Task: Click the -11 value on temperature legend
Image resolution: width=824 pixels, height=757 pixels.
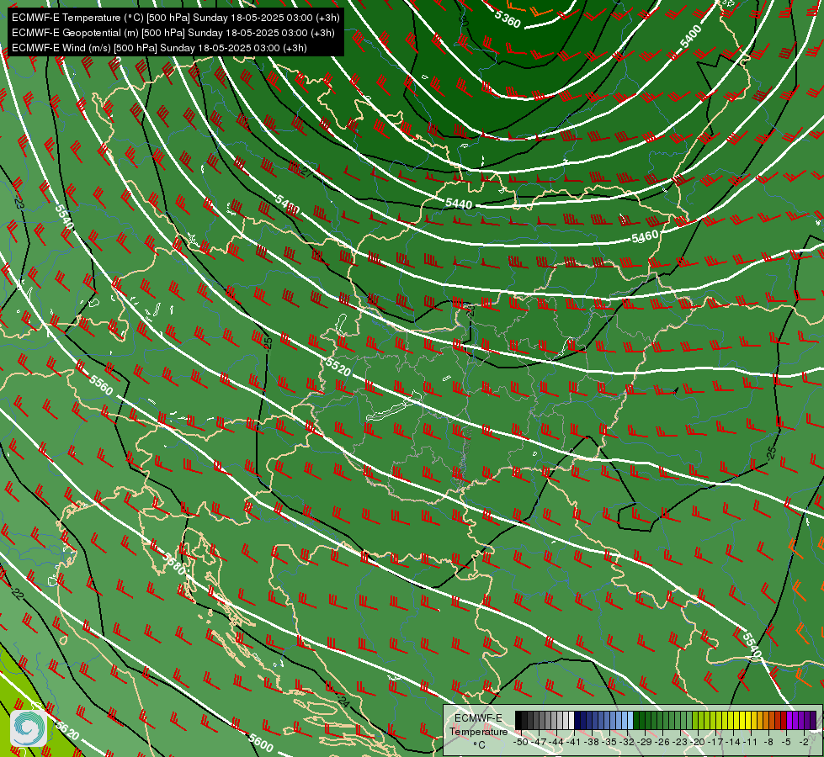Action: 751,742
